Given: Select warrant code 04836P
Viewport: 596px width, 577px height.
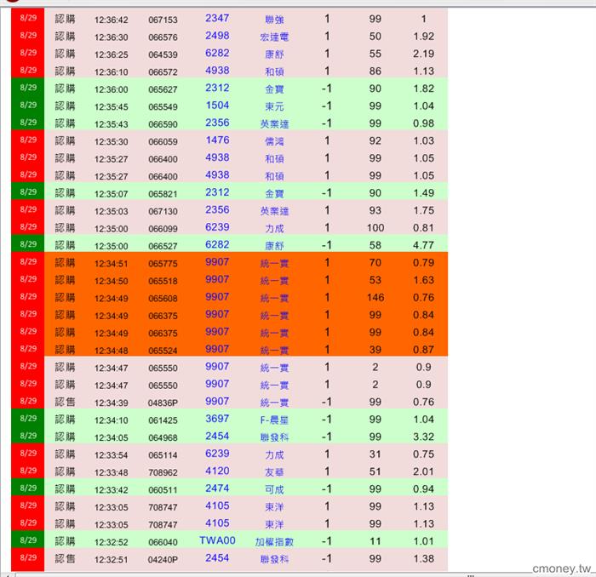Looking at the screenshot, I should pyautogui.click(x=163, y=403).
